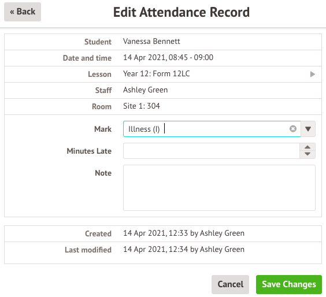This screenshot has width=326, height=297.
Task: Cancel editing the attendance record
Action: tap(230, 284)
